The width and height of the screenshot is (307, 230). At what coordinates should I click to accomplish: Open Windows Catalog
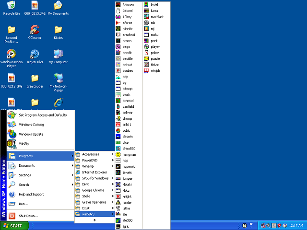[x=40, y=125]
